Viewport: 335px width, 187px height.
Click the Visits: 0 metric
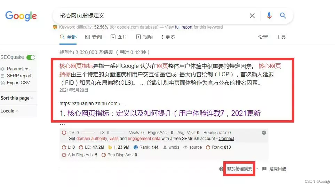136,133
